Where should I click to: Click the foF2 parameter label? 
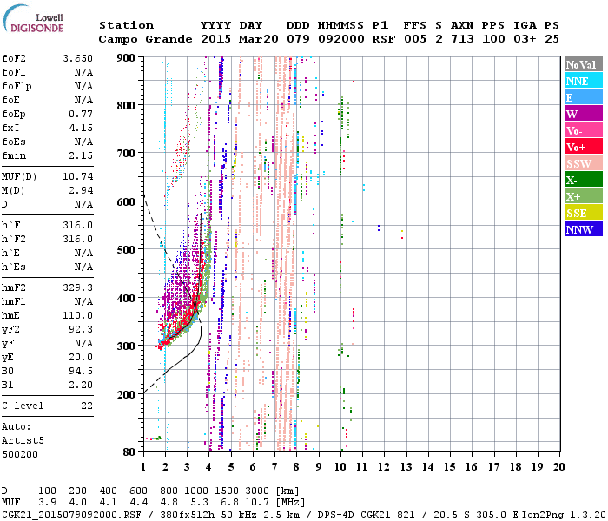click(x=14, y=58)
